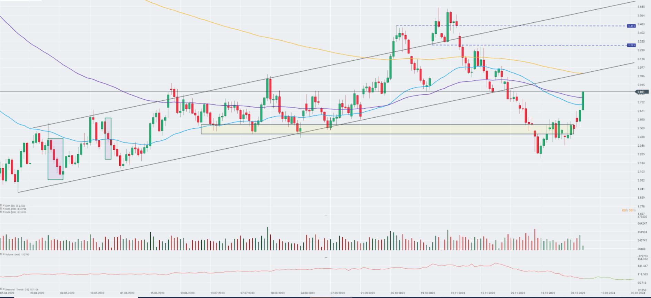Open settings icon for EMA 200 indicator
Screen dimensions: 651x298
1,212
